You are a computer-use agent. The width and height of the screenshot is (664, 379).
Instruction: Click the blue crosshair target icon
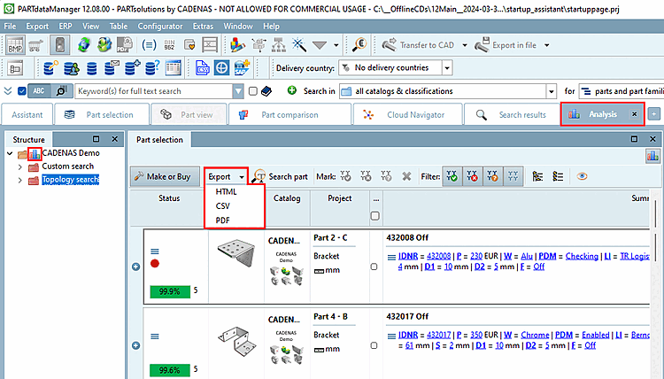coord(221,68)
